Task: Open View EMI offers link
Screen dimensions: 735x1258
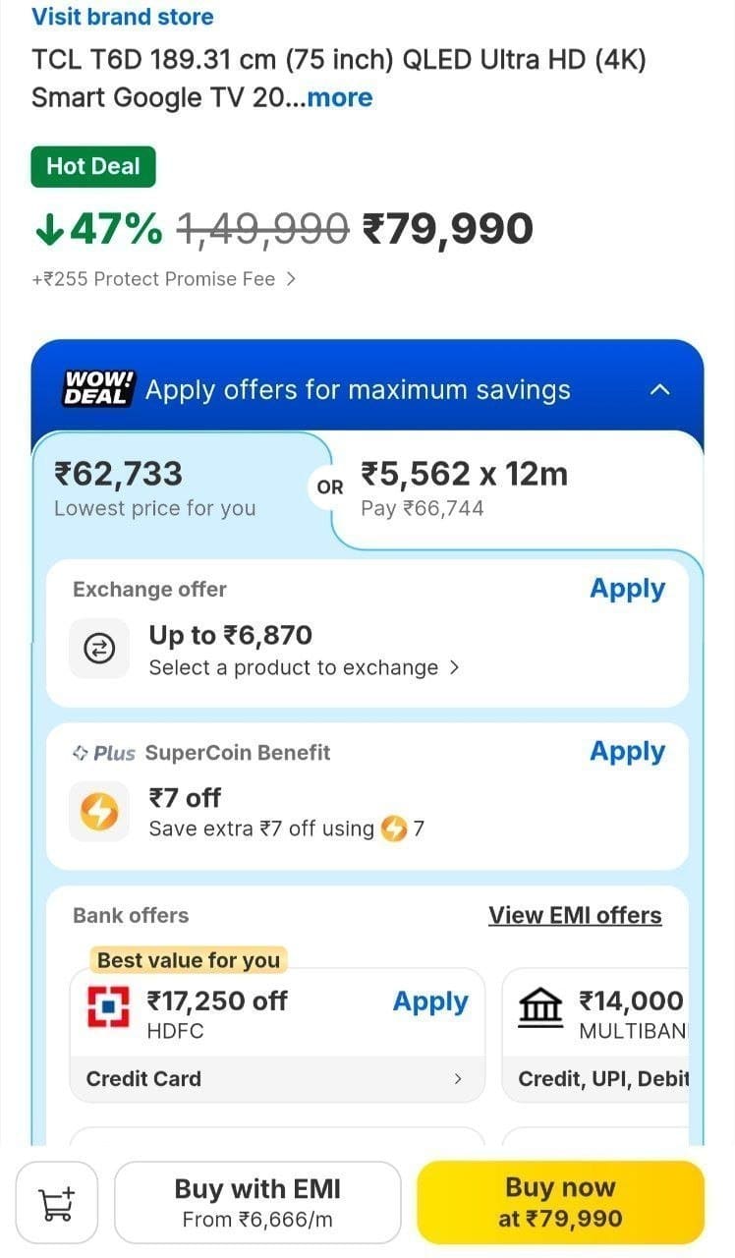Action: [x=575, y=915]
